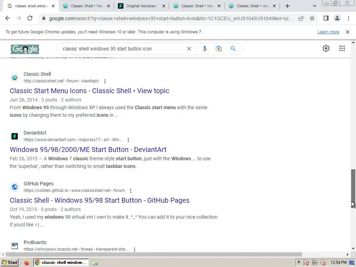Open Classic Start Menu Icons result
This screenshot has height=267, width=356.
coord(89,91)
